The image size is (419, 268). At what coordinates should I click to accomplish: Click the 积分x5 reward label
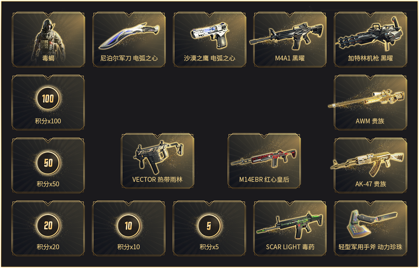[209, 247]
